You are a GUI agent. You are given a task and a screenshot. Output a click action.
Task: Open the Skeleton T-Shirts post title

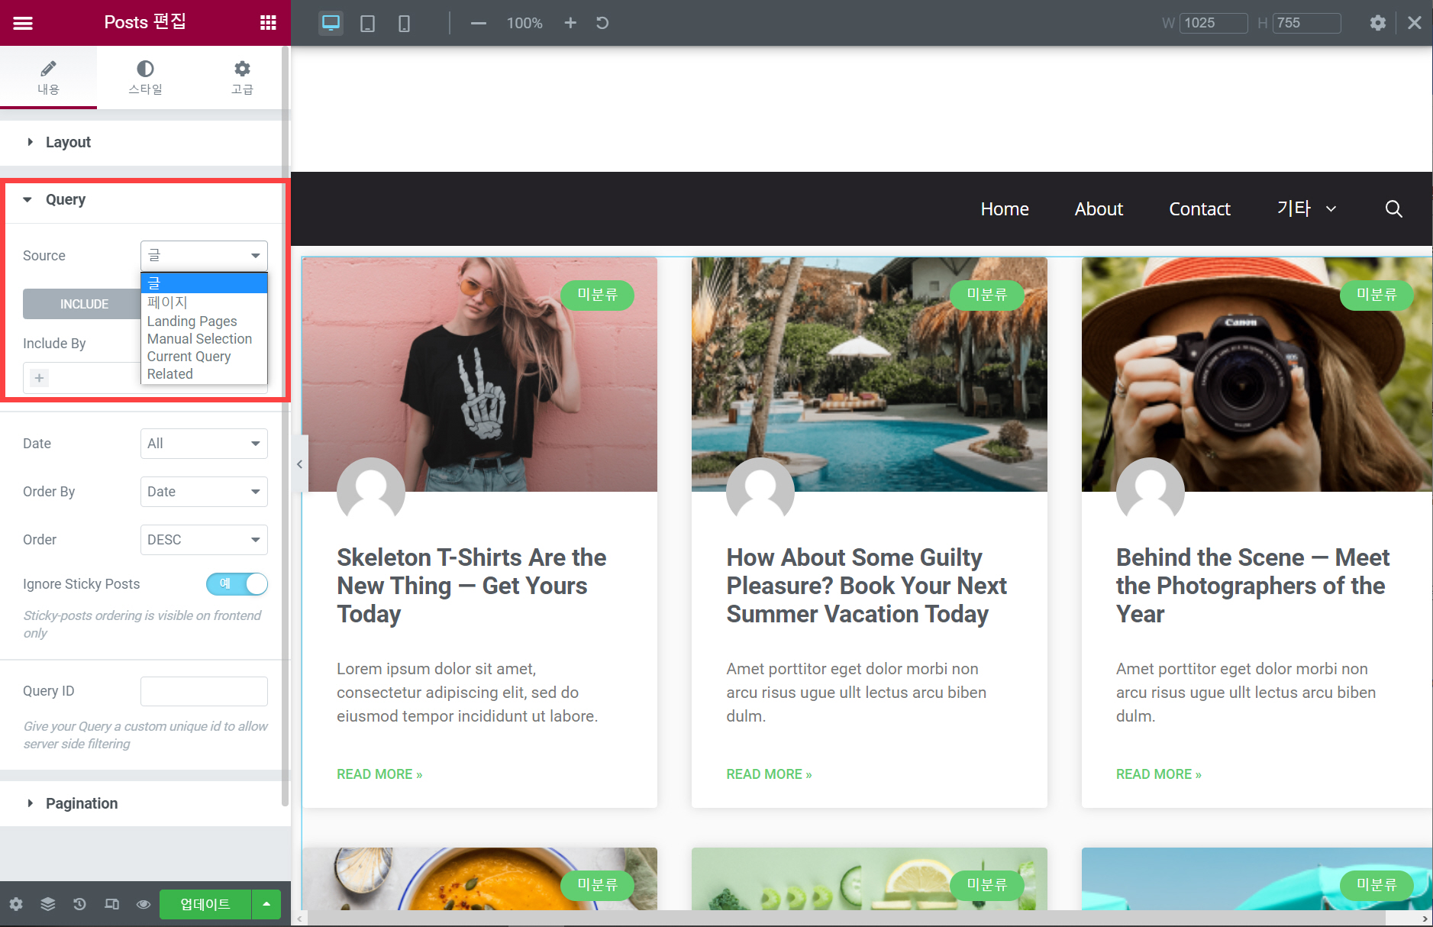tap(472, 586)
